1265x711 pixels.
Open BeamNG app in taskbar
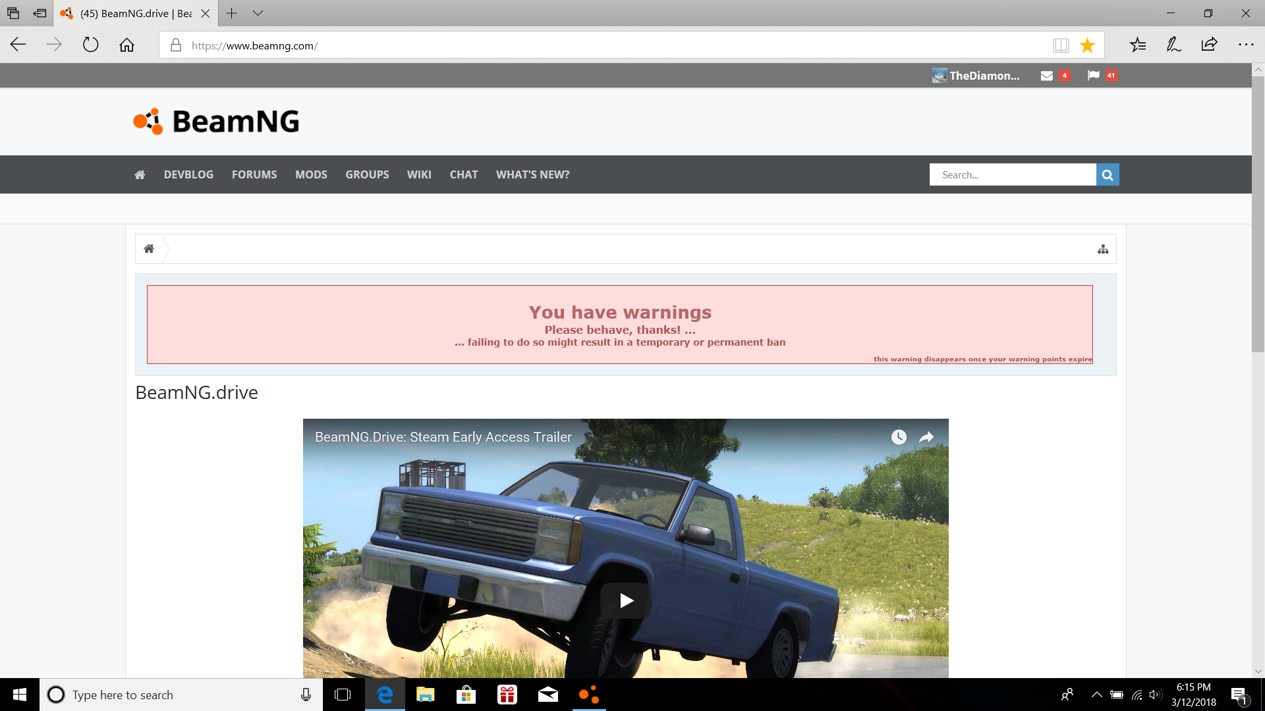click(589, 695)
